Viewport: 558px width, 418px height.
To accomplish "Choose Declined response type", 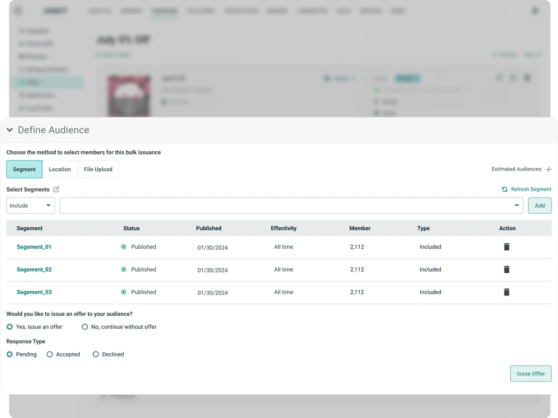I will pos(96,354).
